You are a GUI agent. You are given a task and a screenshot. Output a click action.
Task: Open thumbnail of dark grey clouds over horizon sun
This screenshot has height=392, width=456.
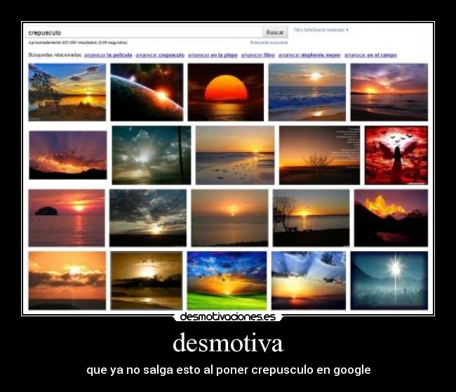click(x=148, y=218)
